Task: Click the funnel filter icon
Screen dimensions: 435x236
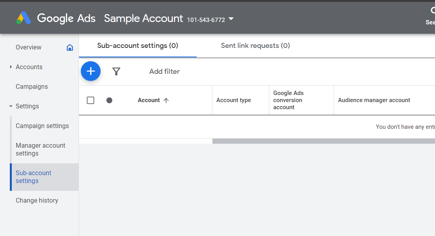Action: 116,71
